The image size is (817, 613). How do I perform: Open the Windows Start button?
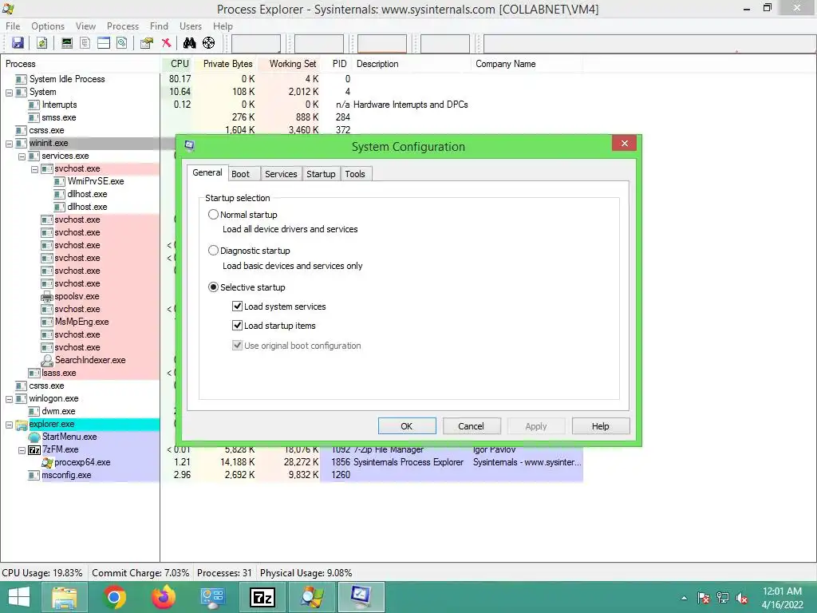19,597
